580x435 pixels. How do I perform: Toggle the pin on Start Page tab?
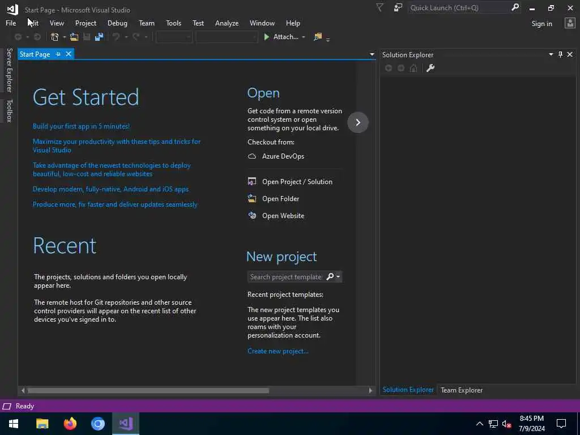pos(58,54)
